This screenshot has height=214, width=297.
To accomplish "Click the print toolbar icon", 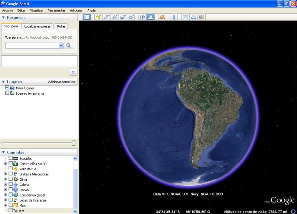I will (x=193, y=17).
